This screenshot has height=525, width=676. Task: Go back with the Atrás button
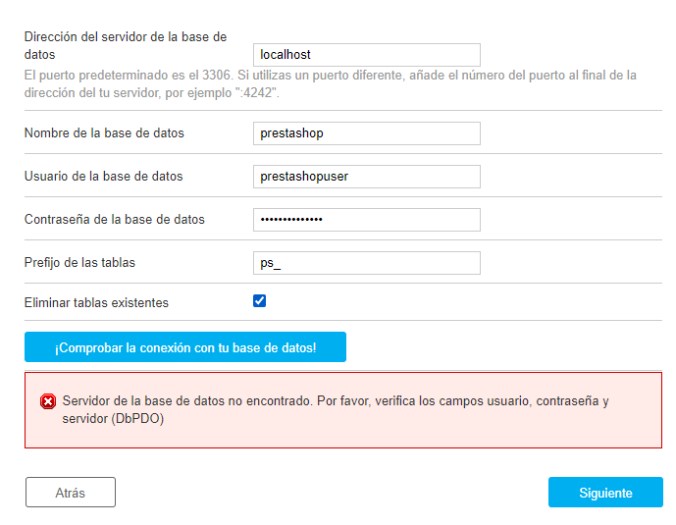pyautogui.click(x=71, y=493)
